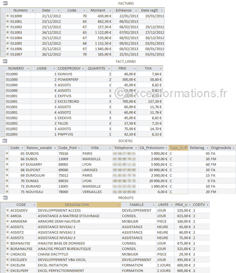Click the SOCIETES table title

[x=125, y=141]
